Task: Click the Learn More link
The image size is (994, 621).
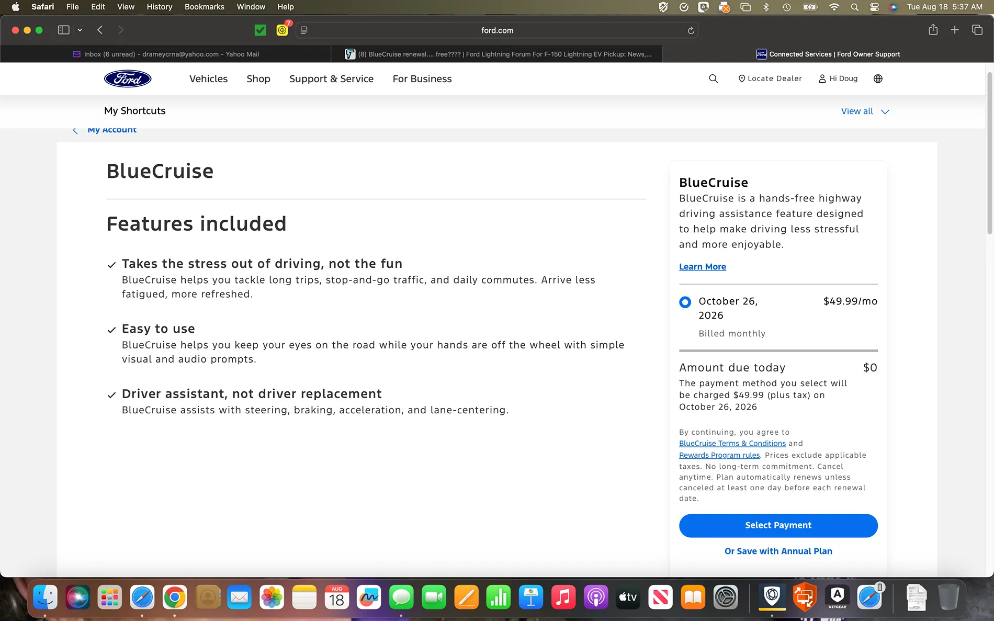Action: coord(702,266)
